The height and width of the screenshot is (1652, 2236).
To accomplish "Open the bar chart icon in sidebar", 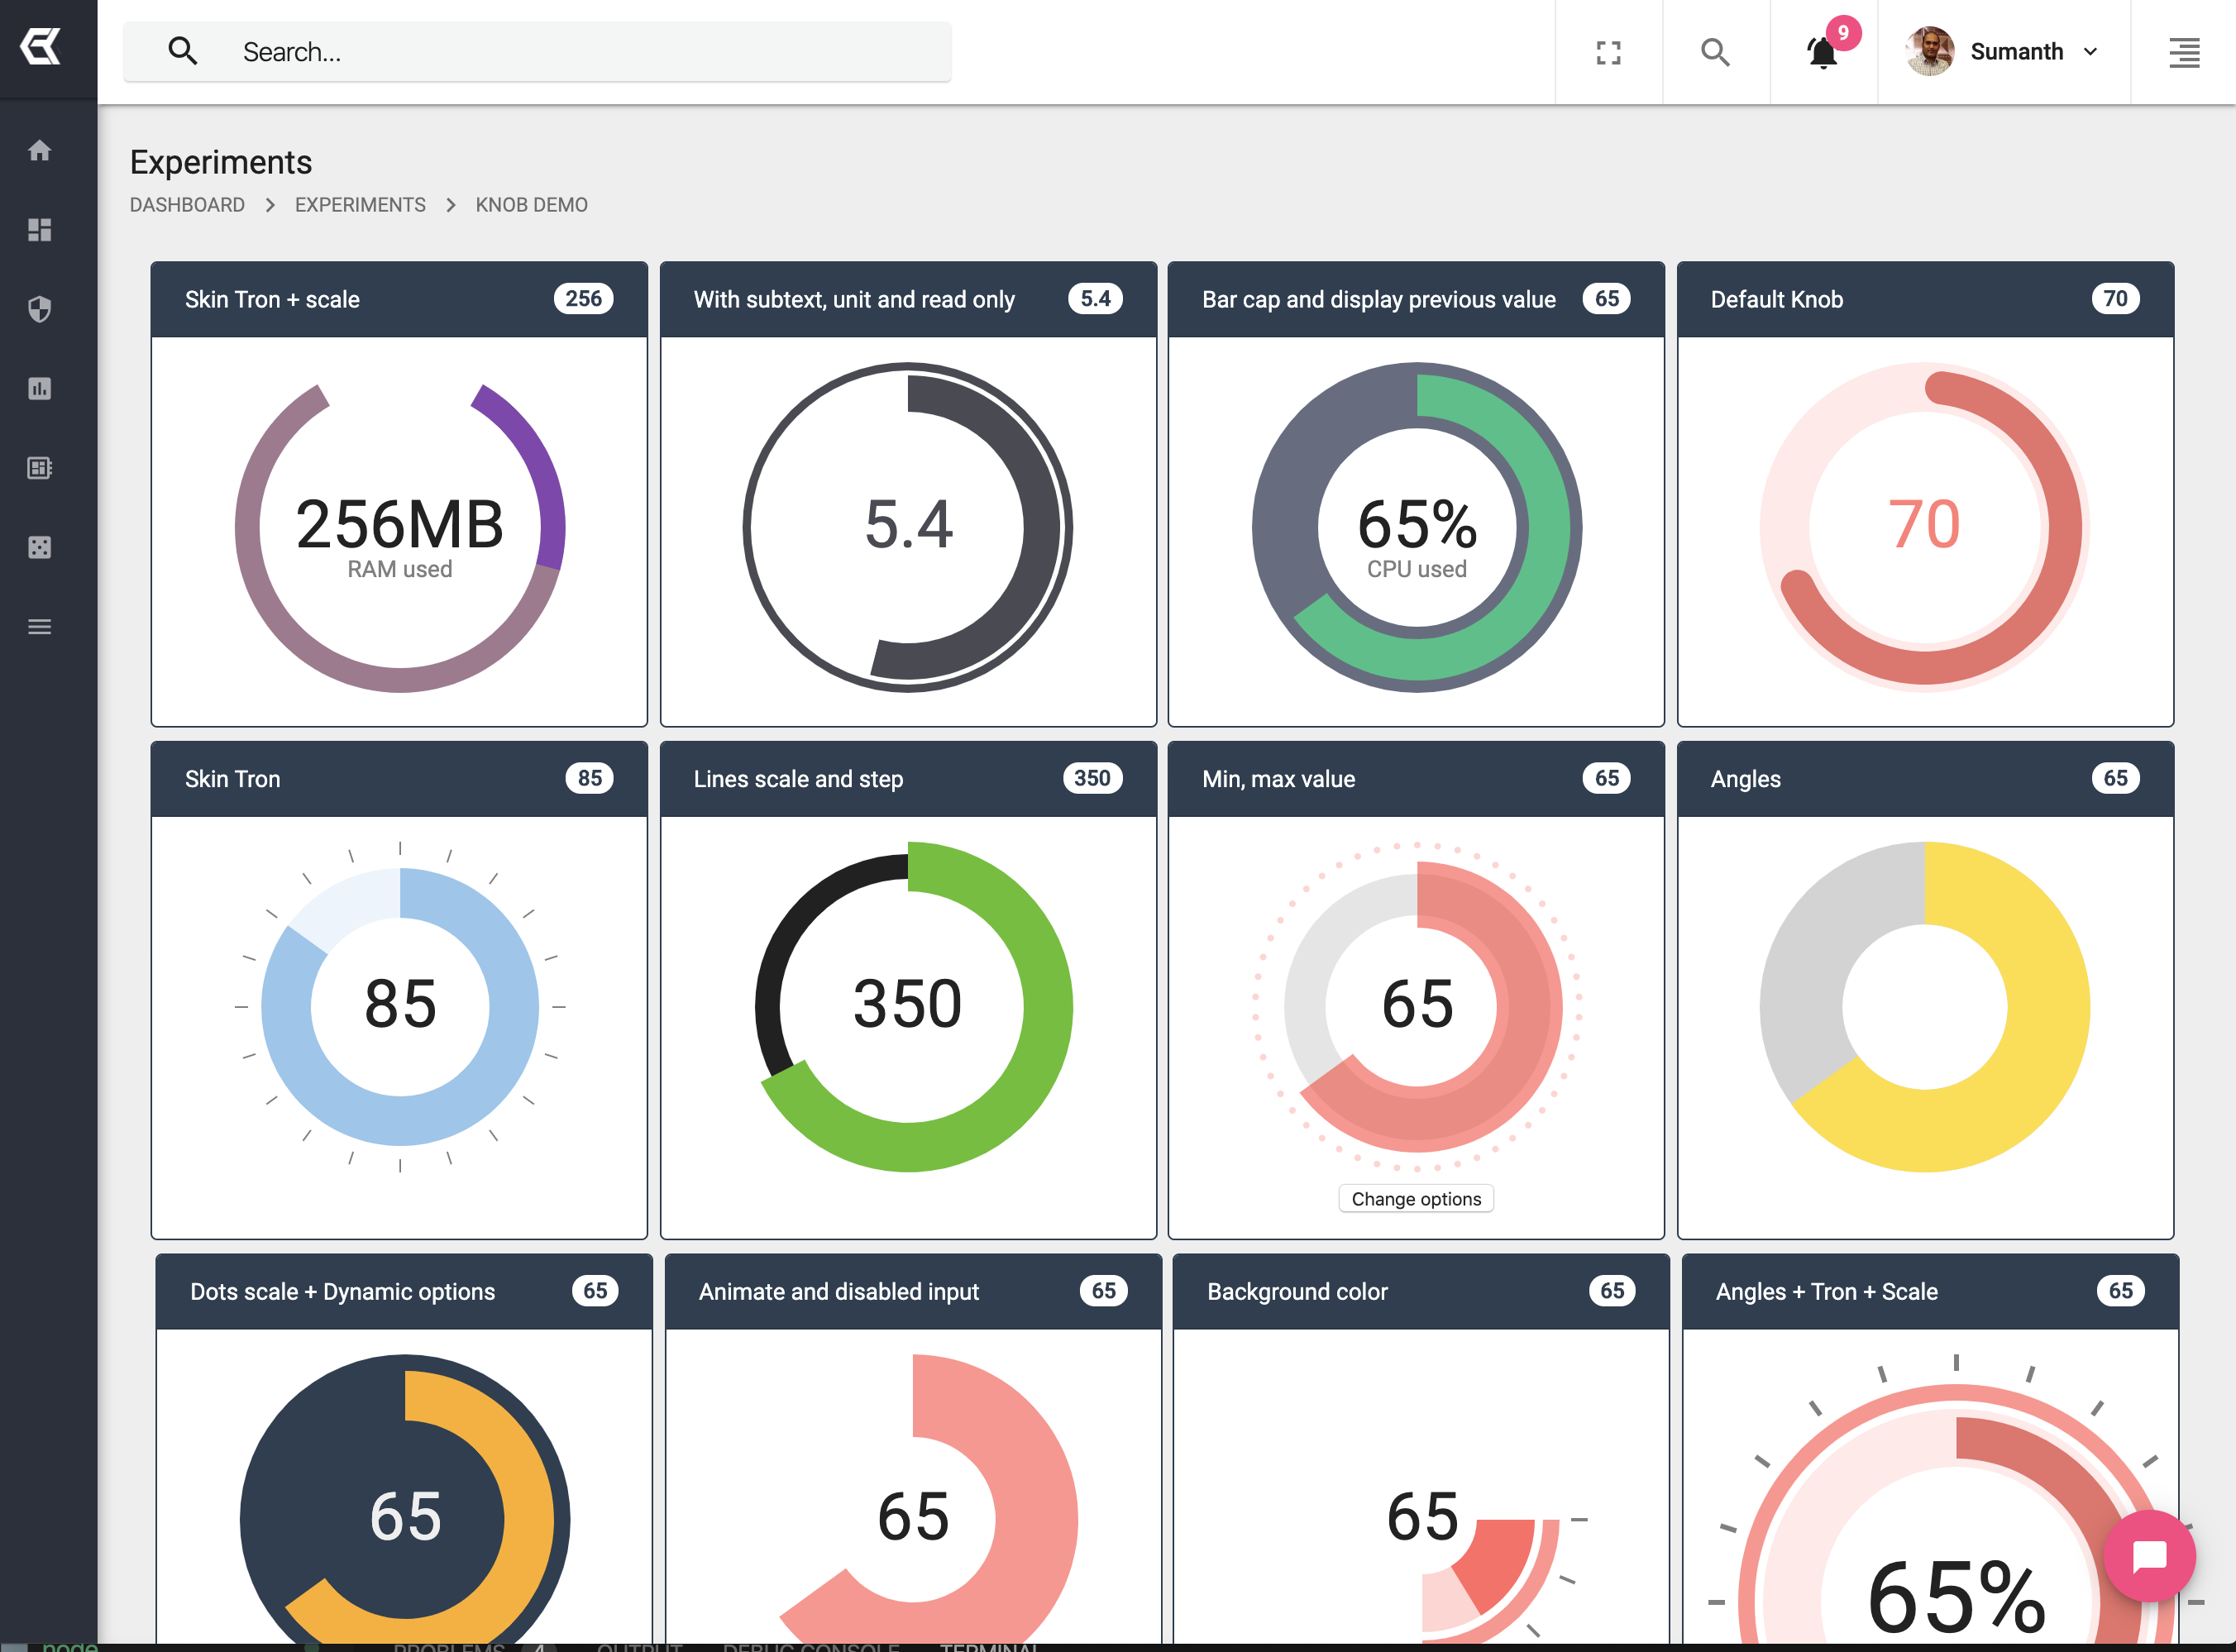I will (x=39, y=388).
